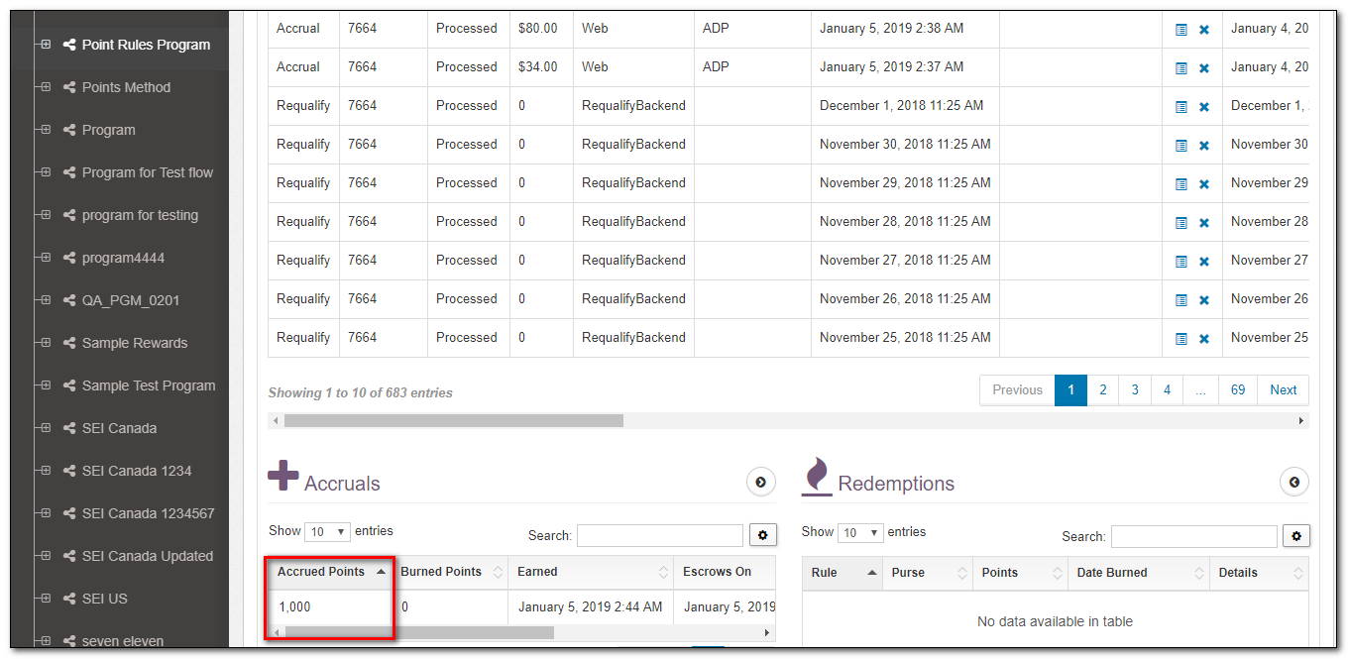Click Next pagination button
This screenshot has height=659, width=1348.
[1283, 390]
